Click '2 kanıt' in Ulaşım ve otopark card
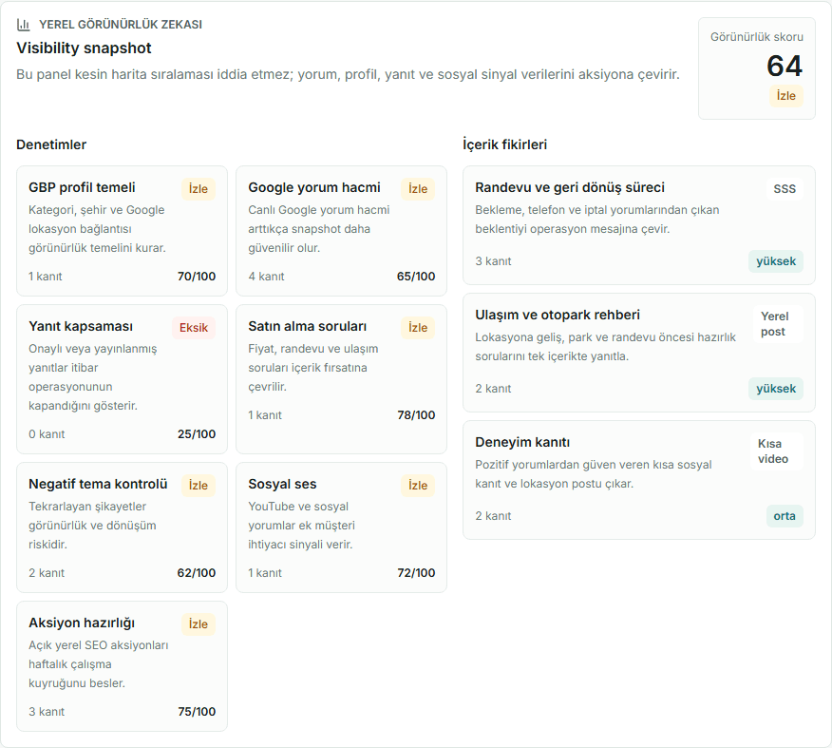Screen dimensions: 832x748 coord(494,389)
